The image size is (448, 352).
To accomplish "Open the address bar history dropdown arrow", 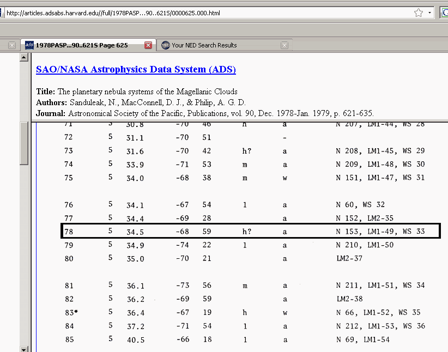I will click(x=429, y=13).
